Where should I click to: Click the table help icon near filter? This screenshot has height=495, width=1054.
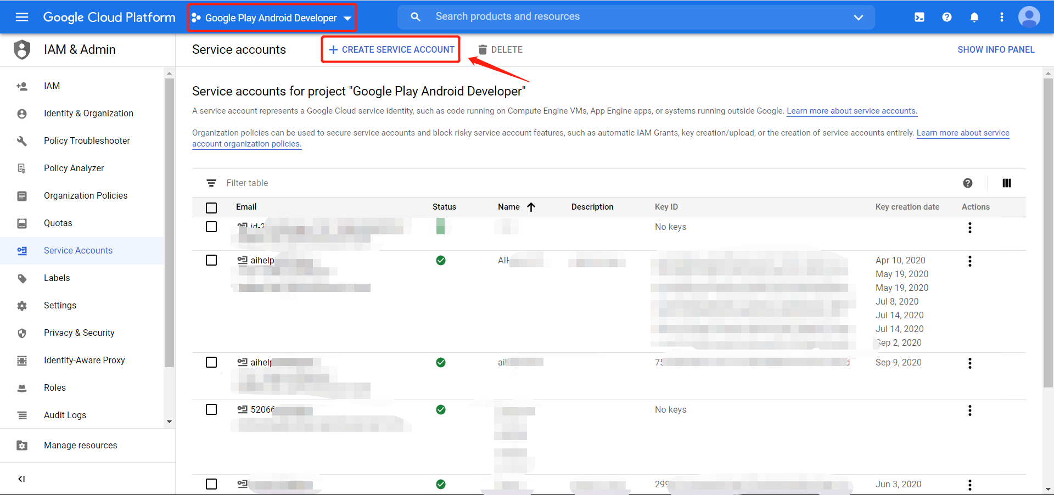pos(968,183)
